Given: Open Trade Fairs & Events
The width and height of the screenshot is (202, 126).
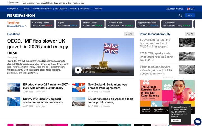Looking at the screenshot, I should pyautogui.click(x=42, y=8).
